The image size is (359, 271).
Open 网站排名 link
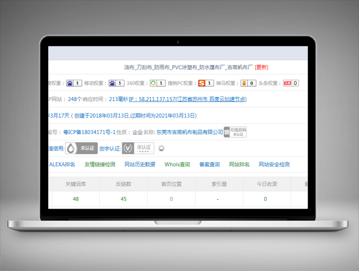pos(240,164)
